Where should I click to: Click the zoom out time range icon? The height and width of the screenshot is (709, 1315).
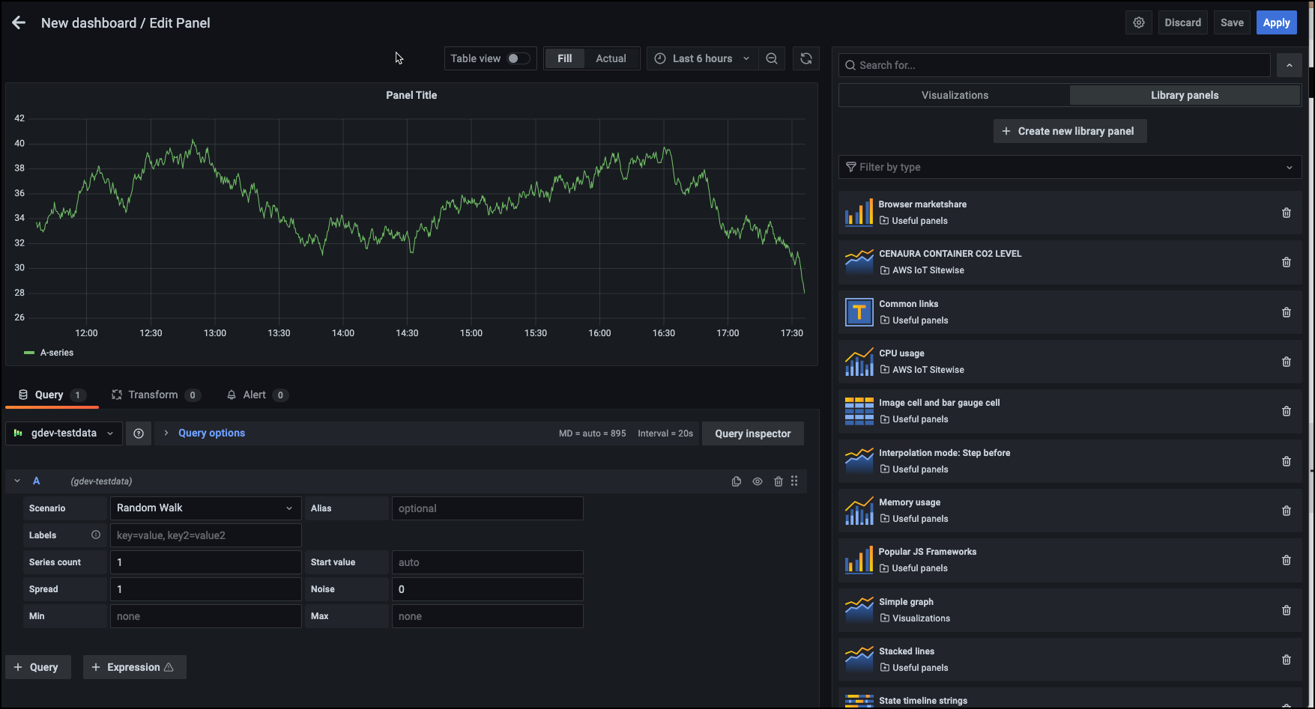point(771,58)
